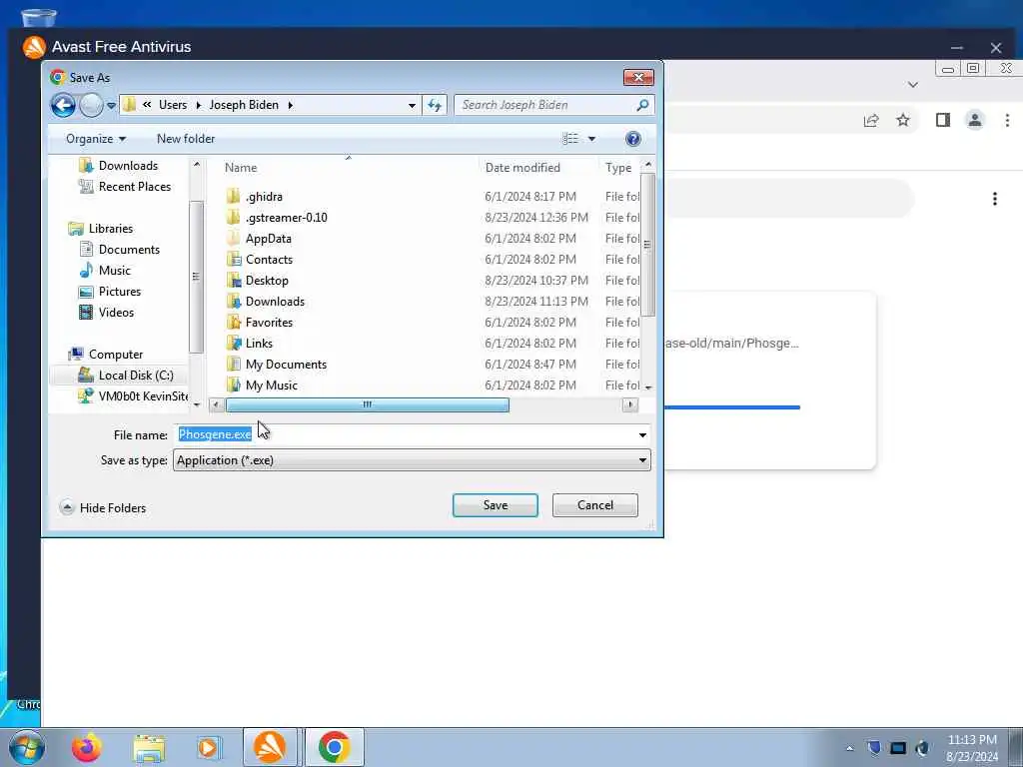This screenshot has height=767, width=1023.
Task: Open Help with the question mark icon
Action: (x=632, y=139)
